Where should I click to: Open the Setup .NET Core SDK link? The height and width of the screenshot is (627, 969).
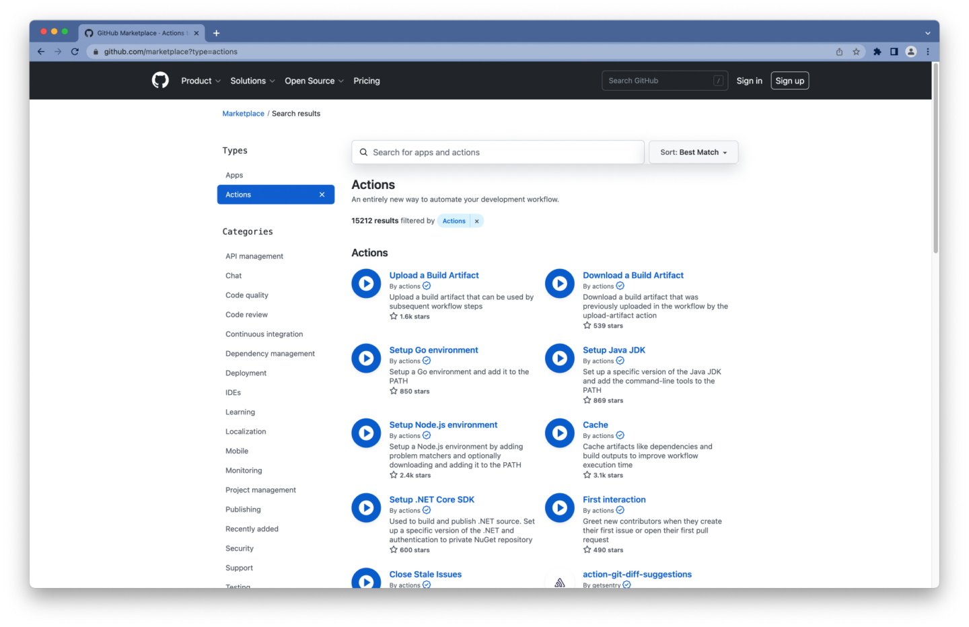coord(431,499)
